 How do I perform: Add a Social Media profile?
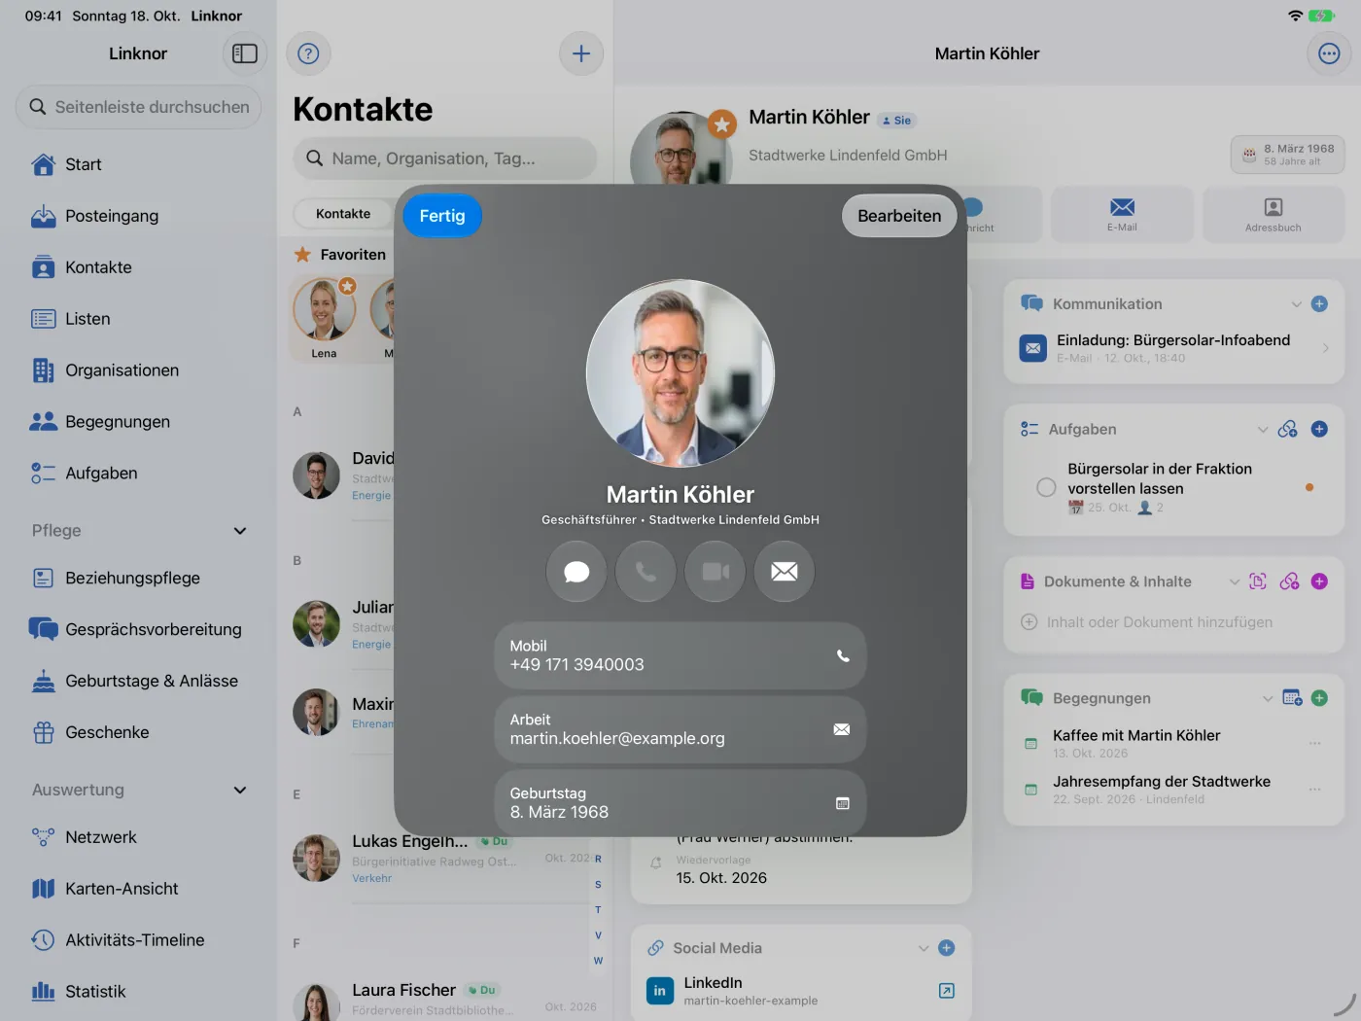(947, 948)
